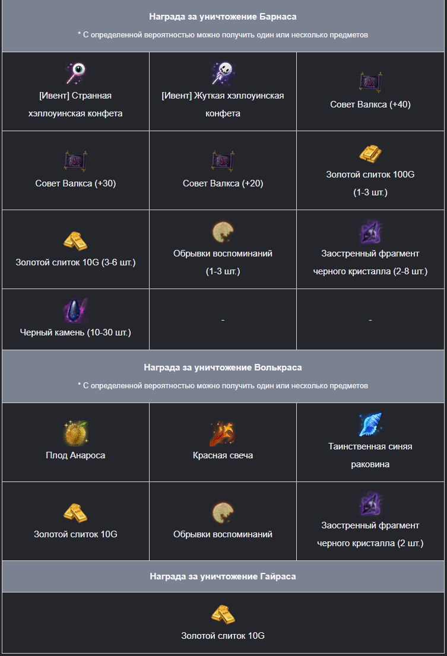Click the strange Halloween candy eyeball icon

tap(75, 73)
